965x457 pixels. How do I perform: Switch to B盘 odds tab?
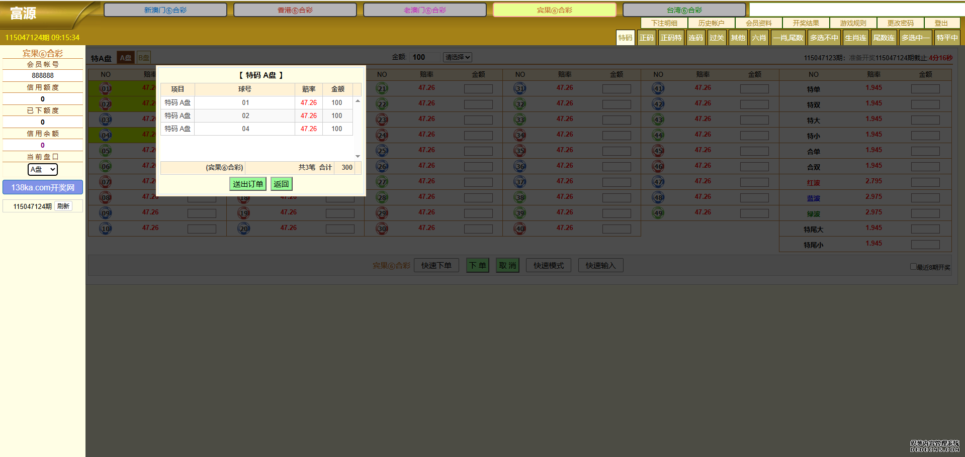(144, 58)
